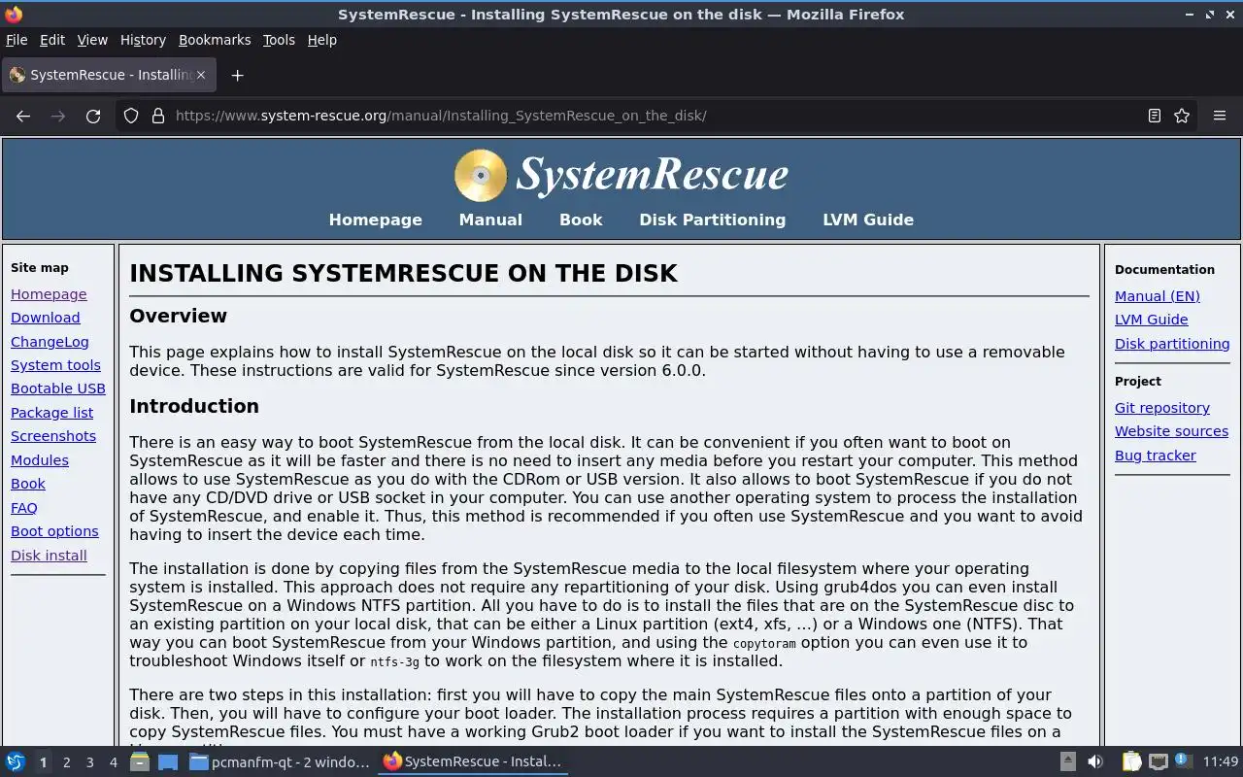Viewport: 1243px width, 777px height.
Task: Close the SystemRescue browser tab
Action: (201, 75)
